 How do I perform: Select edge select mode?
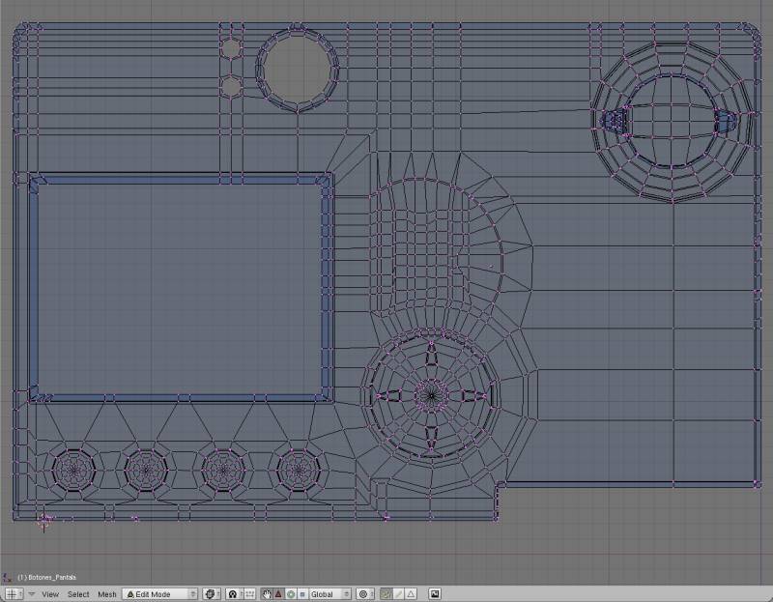[x=398, y=594]
